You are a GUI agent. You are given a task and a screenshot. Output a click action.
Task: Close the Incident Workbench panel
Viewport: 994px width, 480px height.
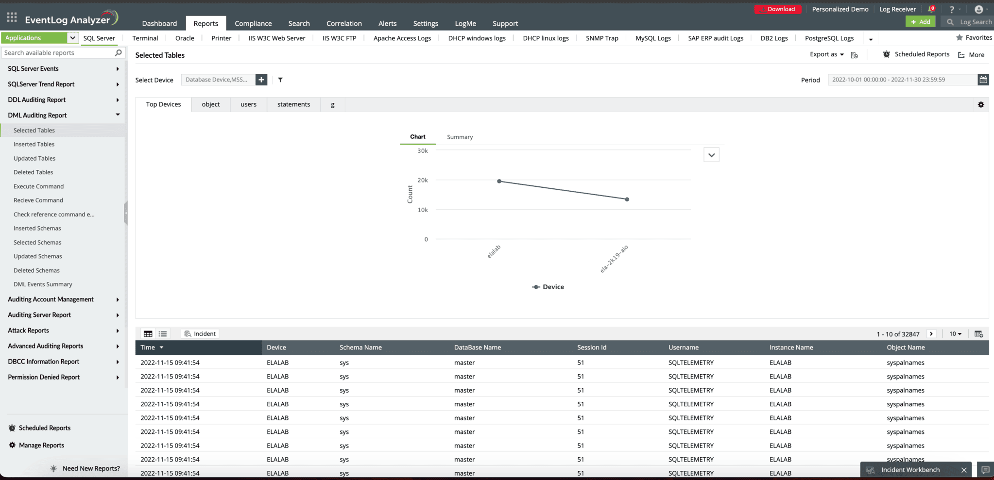964,470
